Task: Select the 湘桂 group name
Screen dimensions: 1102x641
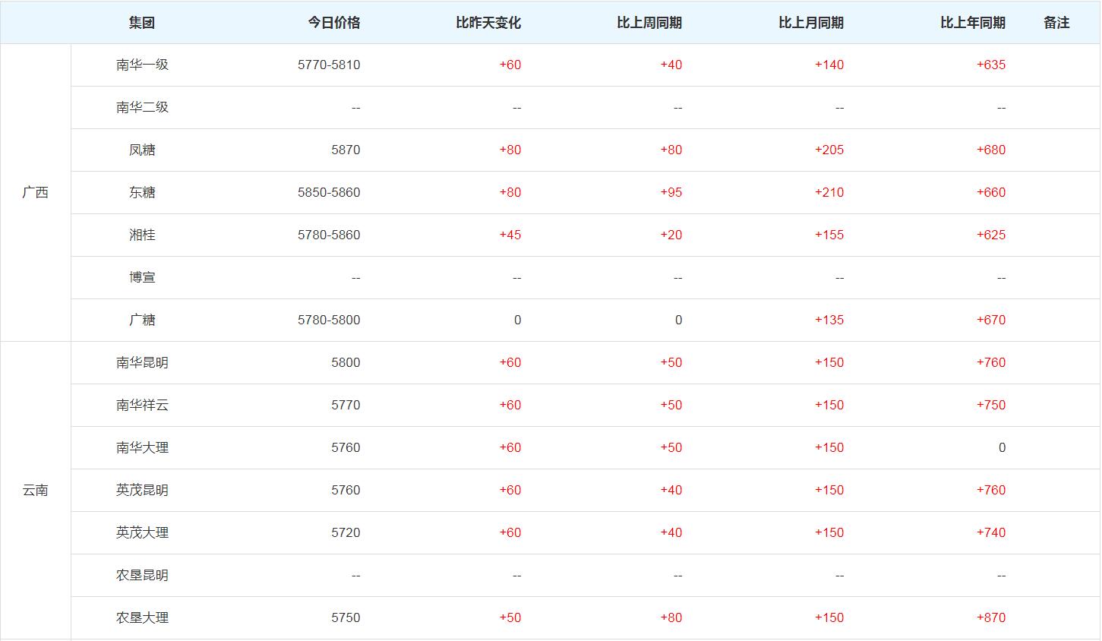Action: click(x=142, y=235)
